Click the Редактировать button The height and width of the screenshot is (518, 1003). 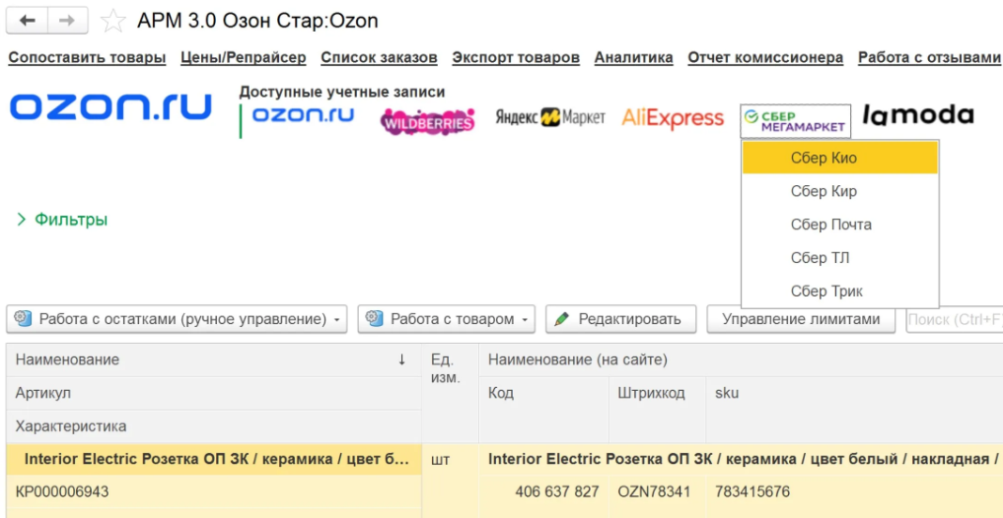click(x=619, y=319)
